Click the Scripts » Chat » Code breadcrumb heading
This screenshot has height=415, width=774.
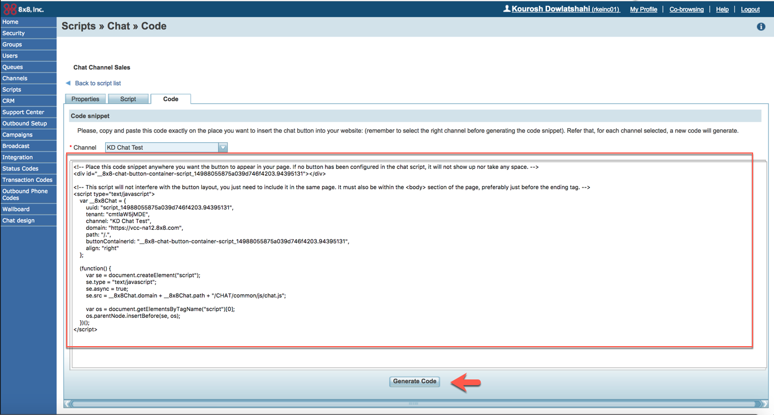(x=114, y=26)
